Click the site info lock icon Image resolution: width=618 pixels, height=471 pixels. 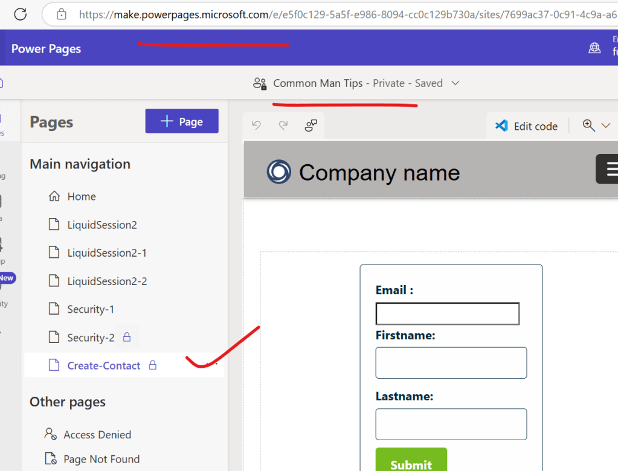(61, 14)
